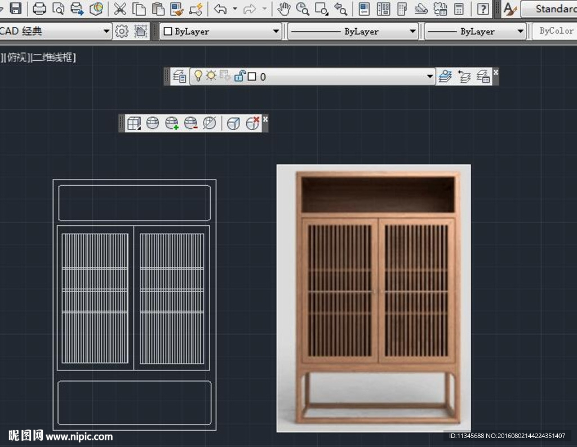The image size is (577, 447).
Task: Open the Text Style icon
Action: pos(510,8)
